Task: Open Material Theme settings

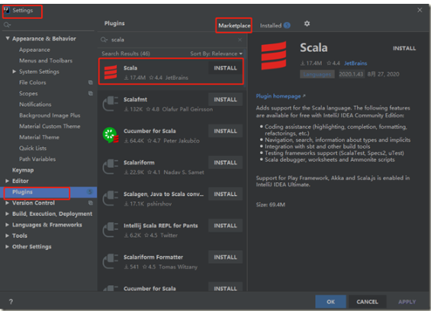Action: pyautogui.click(x=39, y=137)
